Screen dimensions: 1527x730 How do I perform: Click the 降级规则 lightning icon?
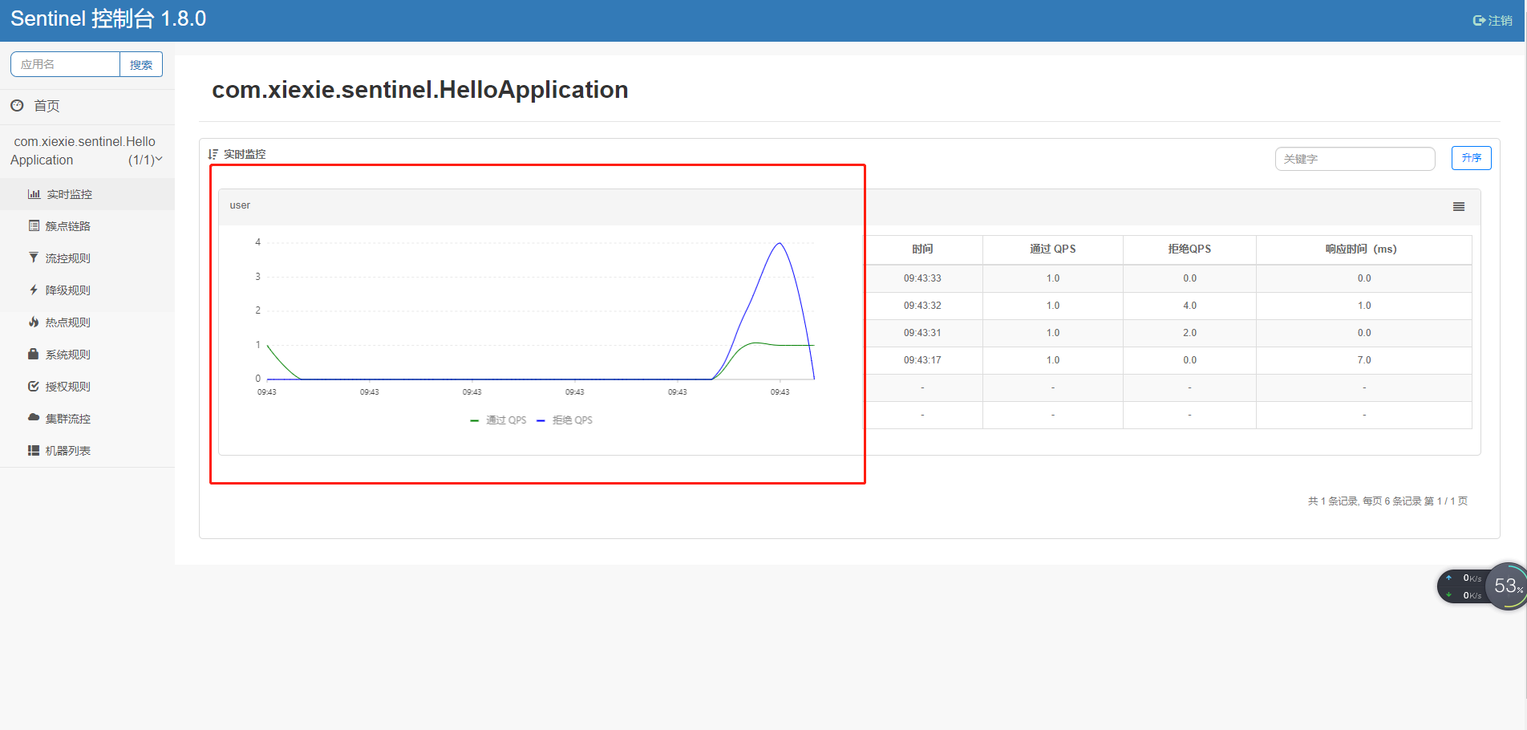(x=34, y=290)
